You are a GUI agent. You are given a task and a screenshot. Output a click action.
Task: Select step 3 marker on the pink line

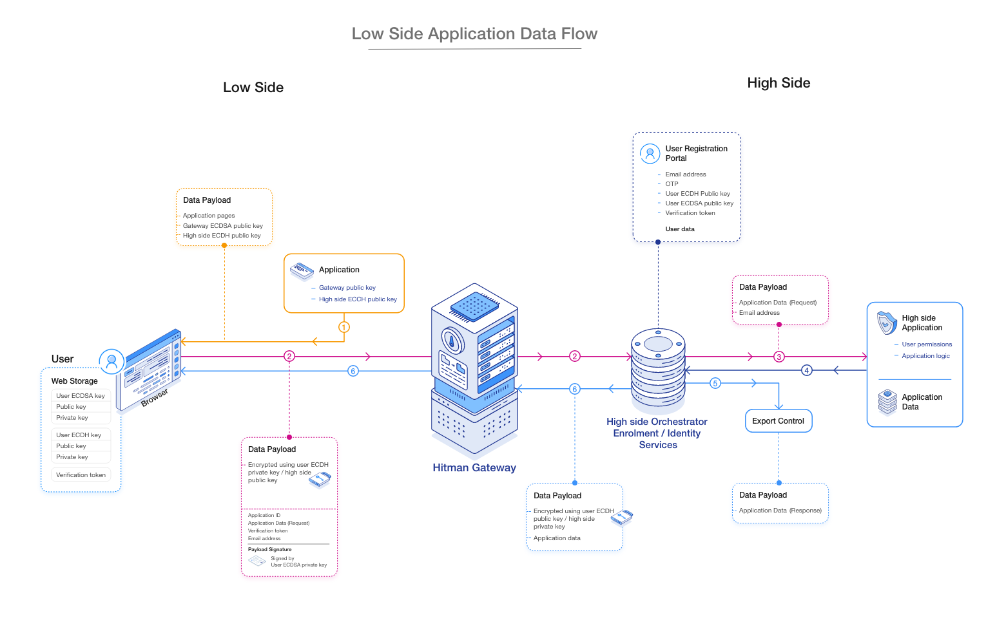point(779,357)
